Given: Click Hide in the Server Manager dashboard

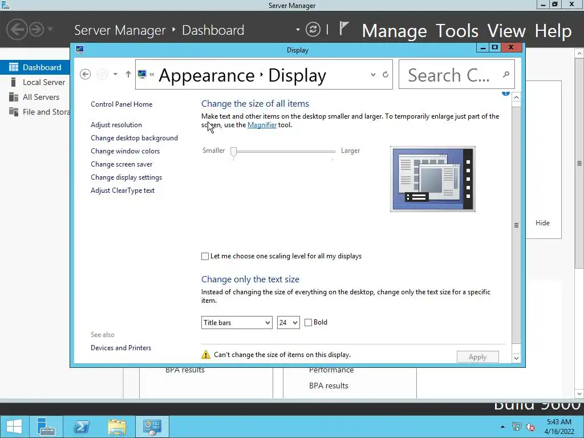Looking at the screenshot, I should click(542, 223).
